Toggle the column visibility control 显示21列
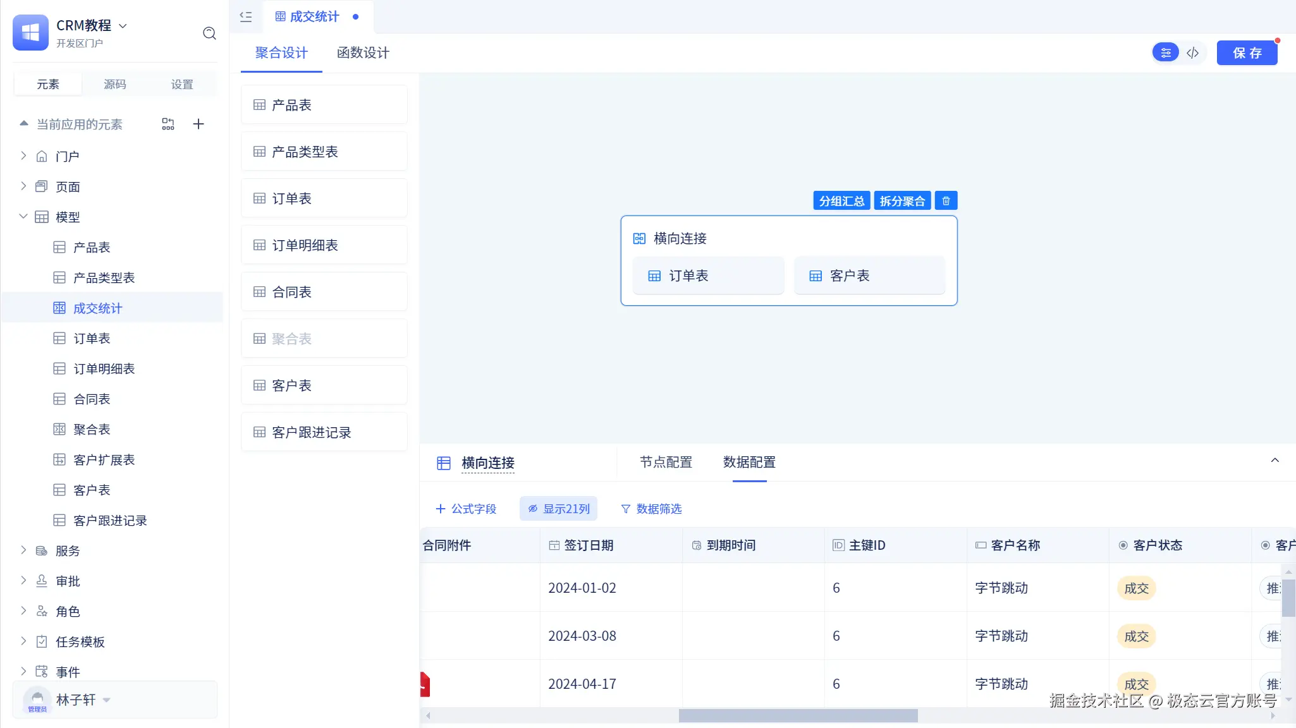 (558, 509)
